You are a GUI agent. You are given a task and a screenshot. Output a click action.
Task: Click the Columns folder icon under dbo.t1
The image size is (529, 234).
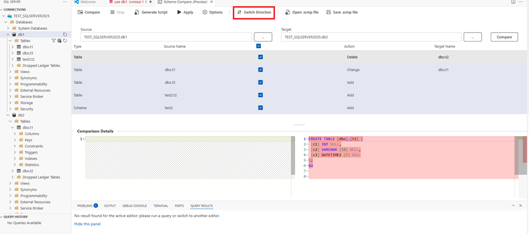click(21, 134)
